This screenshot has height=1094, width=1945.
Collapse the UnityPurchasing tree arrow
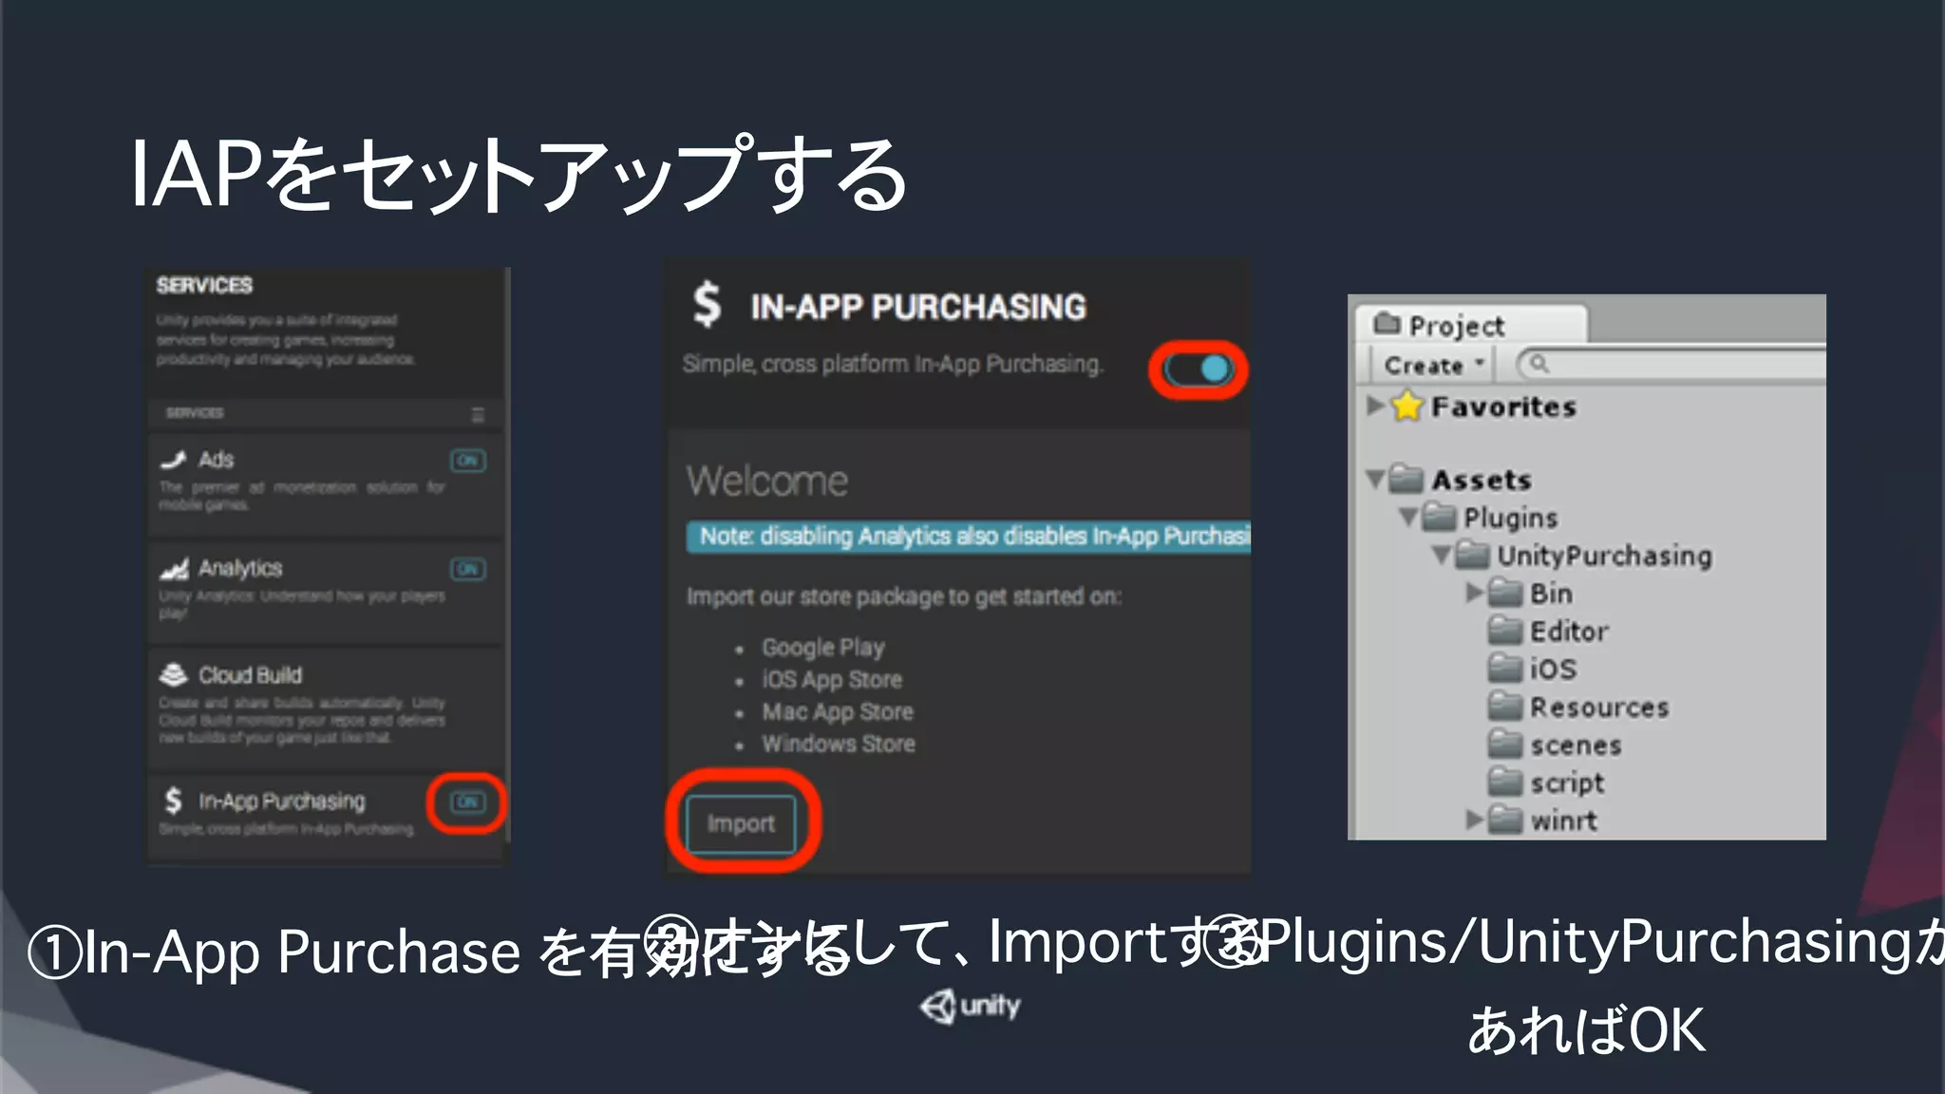1442,555
